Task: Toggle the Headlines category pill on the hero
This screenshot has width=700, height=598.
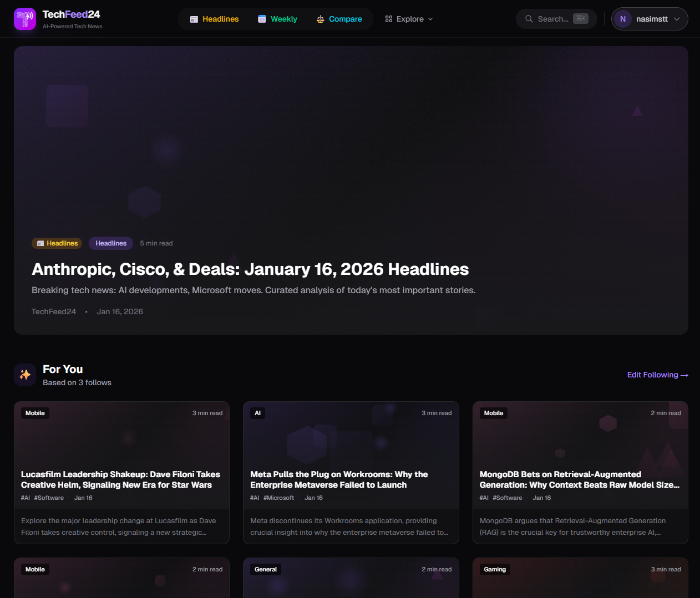Action: tap(110, 243)
